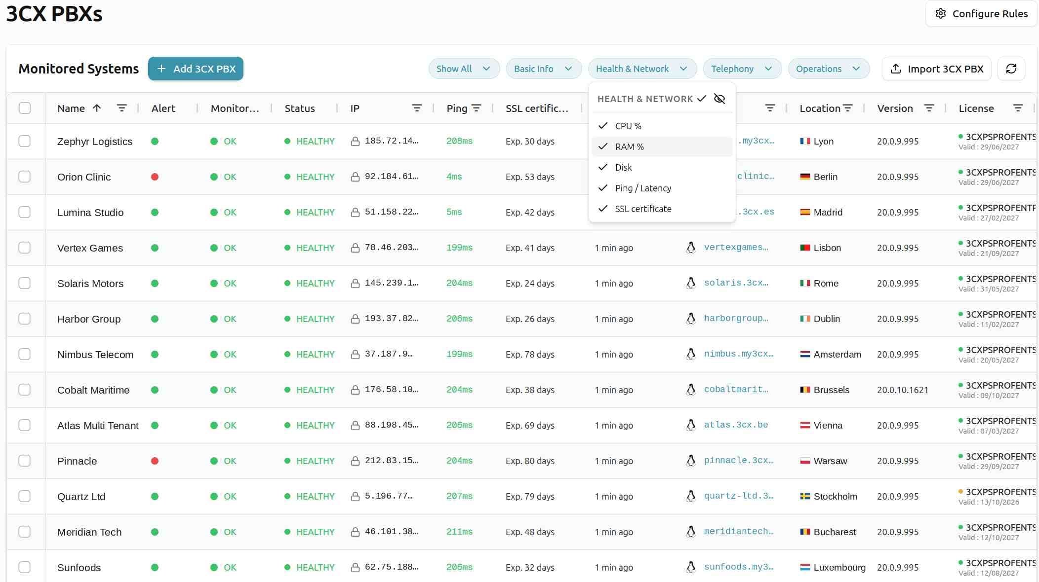Image resolution: width=1039 pixels, height=582 pixels.
Task: Check the Harbor Group row checkbox
Action: coord(24,319)
